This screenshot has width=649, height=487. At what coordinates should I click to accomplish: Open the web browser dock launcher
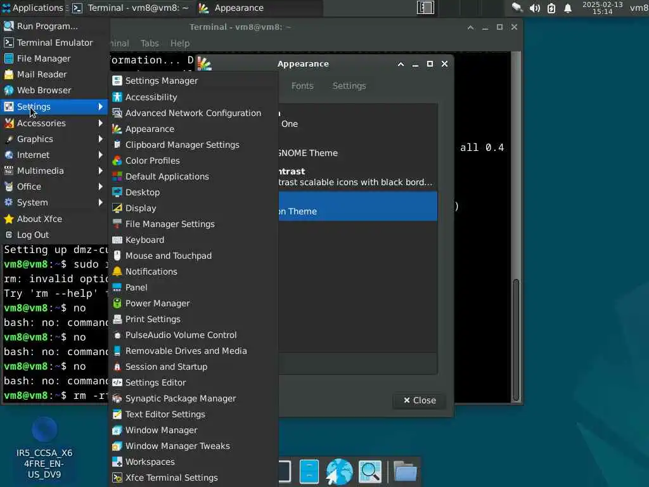(339, 472)
